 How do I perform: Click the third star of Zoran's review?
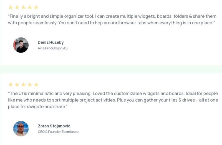(23, 84)
